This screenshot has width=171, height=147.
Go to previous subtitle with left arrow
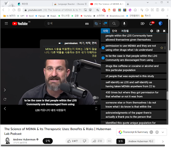[5, 108]
